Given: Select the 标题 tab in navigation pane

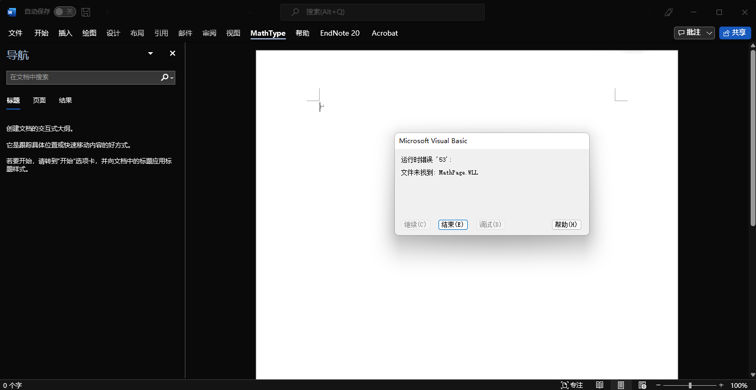Looking at the screenshot, I should click(13, 100).
